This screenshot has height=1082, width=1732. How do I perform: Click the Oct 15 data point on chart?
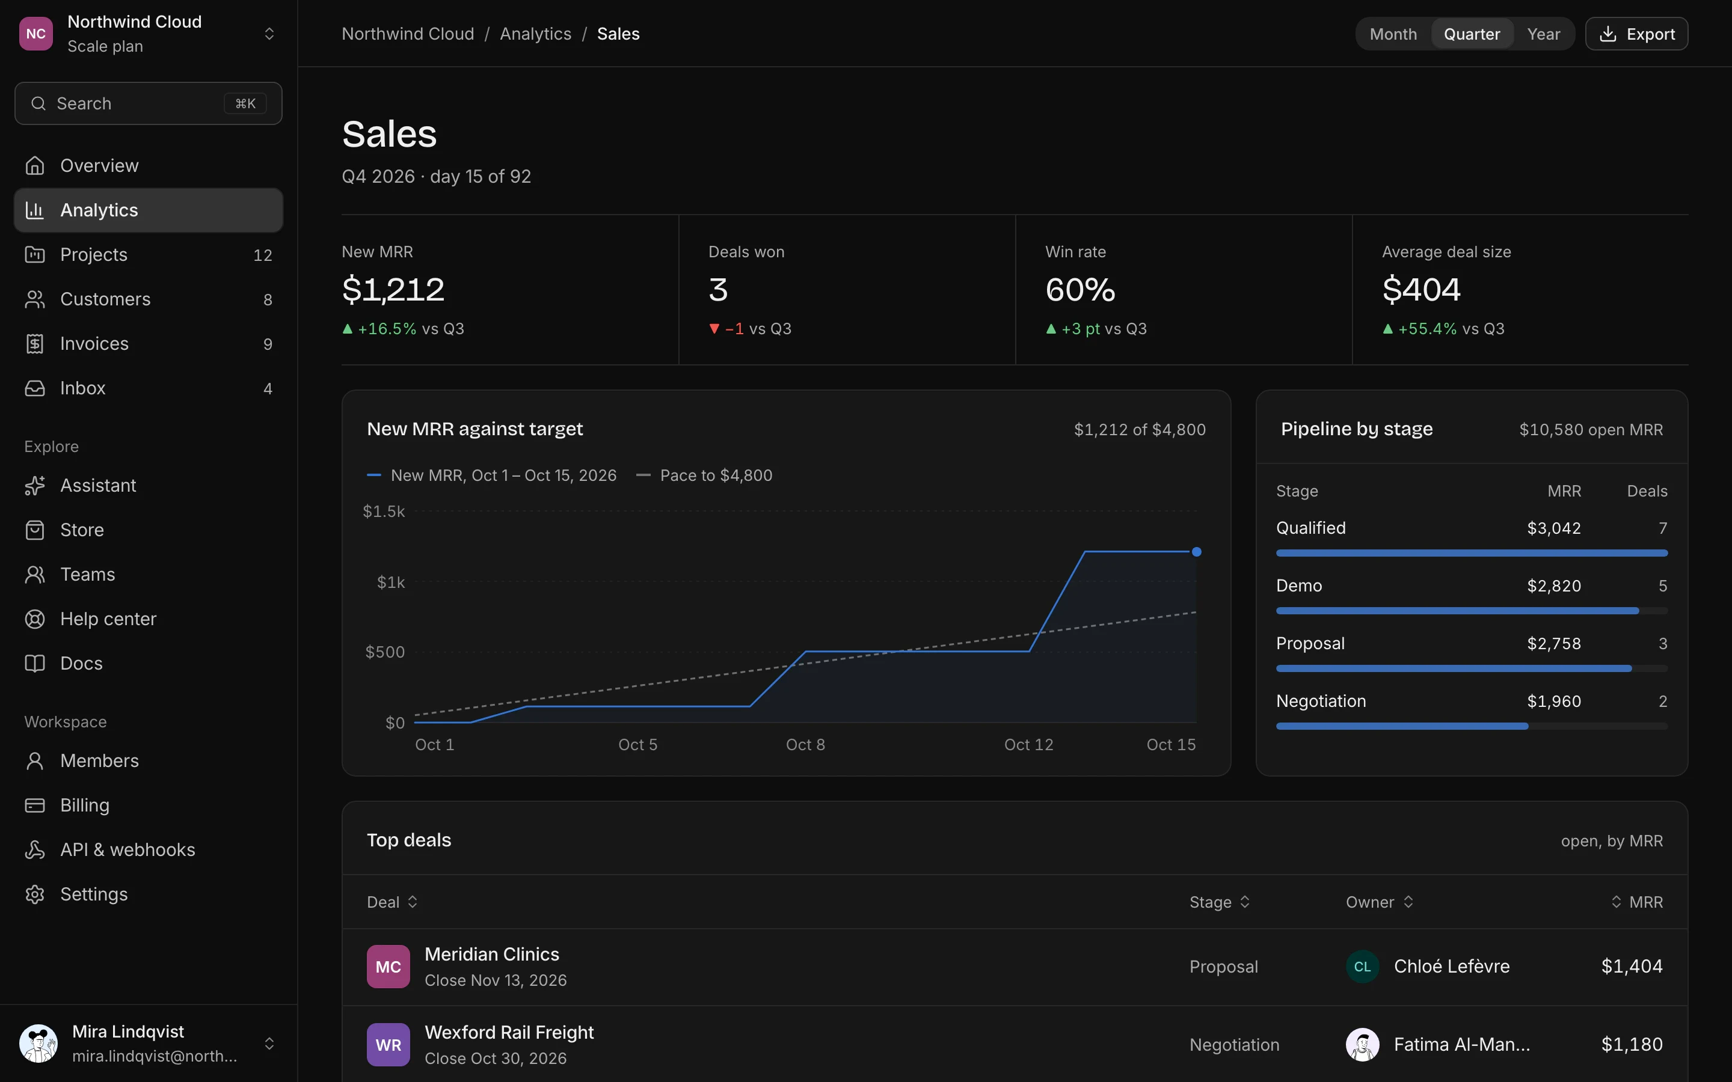tap(1196, 552)
